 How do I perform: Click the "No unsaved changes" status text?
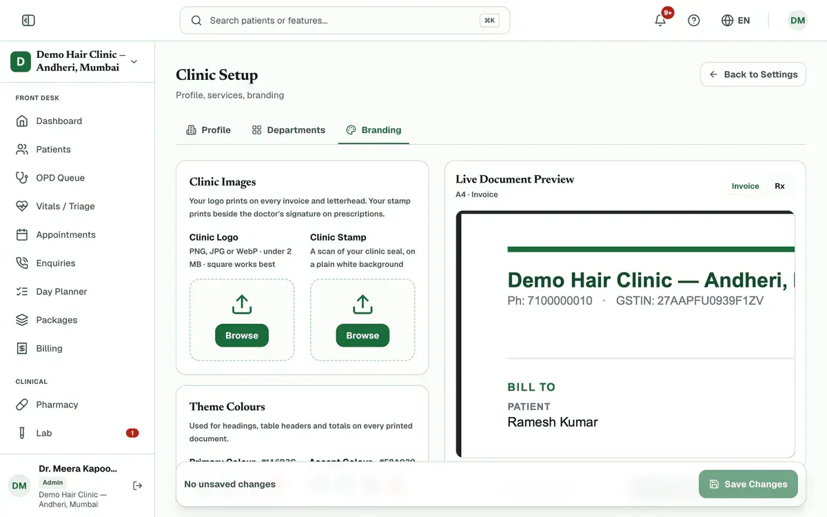(229, 484)
